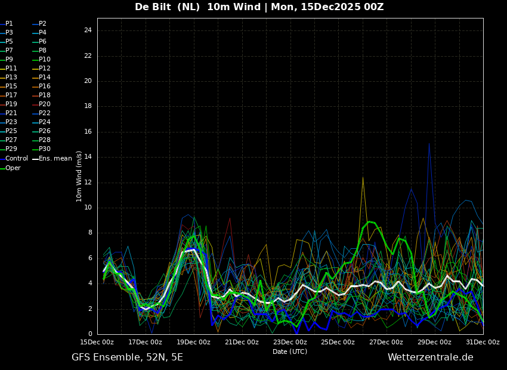The image size is (507, 370).
Task: Click x-axis label 21Dec 00z
Action: 242,342
